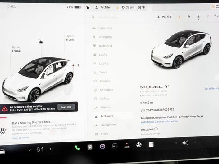Open the Lights settings menu
This screenshot has height=164, width=219.
[101, 63]
